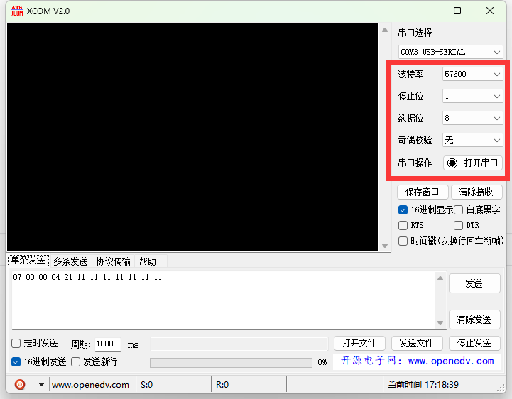Click the 周期 1000 input field
This screenshot has height=399, width=512.
click(x=108, y=344)
